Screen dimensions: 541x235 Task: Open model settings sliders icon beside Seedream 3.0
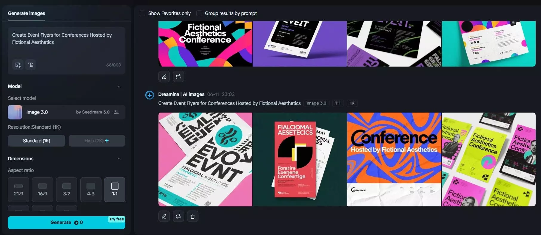[x=116, y=112]
